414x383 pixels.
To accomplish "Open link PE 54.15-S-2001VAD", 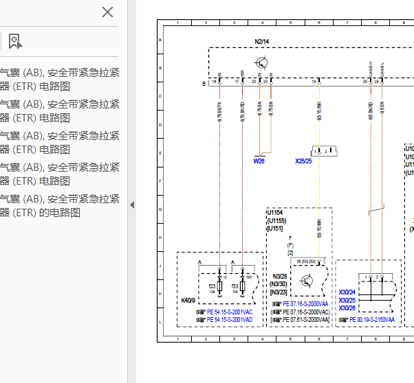I will 230,320.
